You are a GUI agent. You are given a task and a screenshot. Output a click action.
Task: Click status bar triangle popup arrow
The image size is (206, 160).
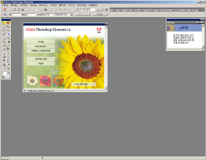coord(43,158)
